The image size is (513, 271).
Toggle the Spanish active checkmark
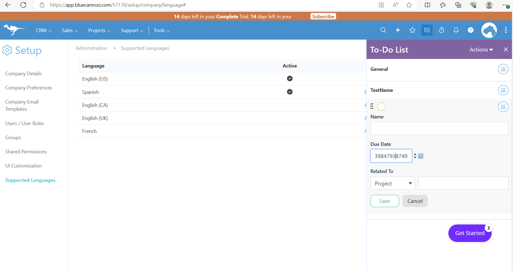[290, 92]
